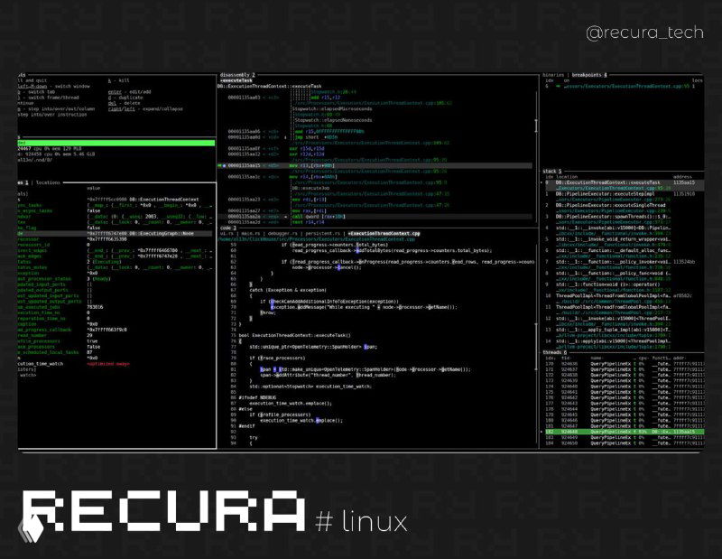Select the current-frame arrow on executeTask frame 0
Image resolution: width=722 pixels, height=559 pixels.
click(x=541, y=182)
